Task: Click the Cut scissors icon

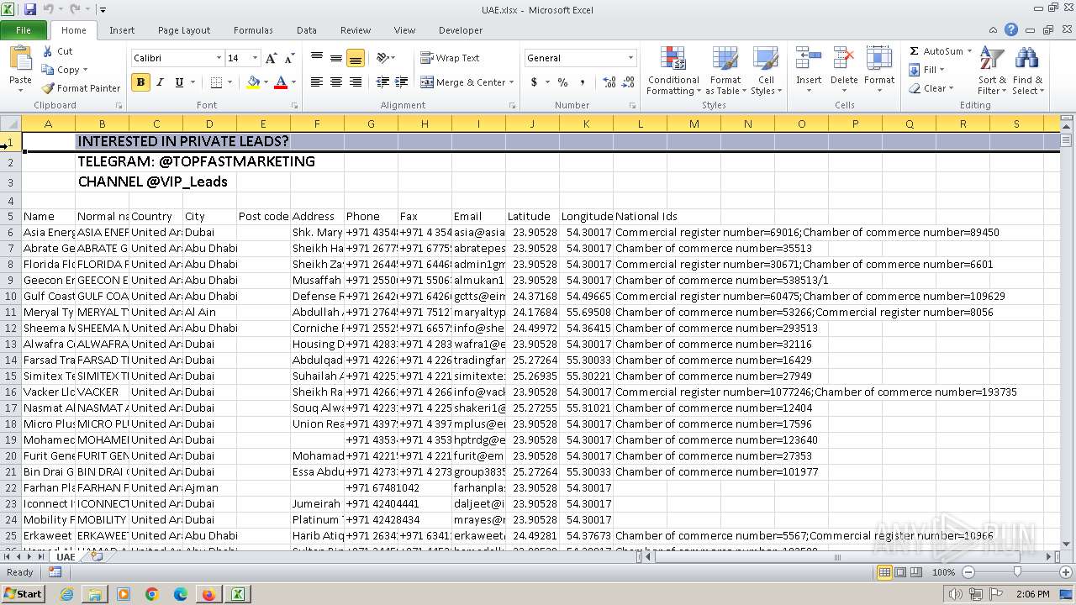Action: pos(48,51)
